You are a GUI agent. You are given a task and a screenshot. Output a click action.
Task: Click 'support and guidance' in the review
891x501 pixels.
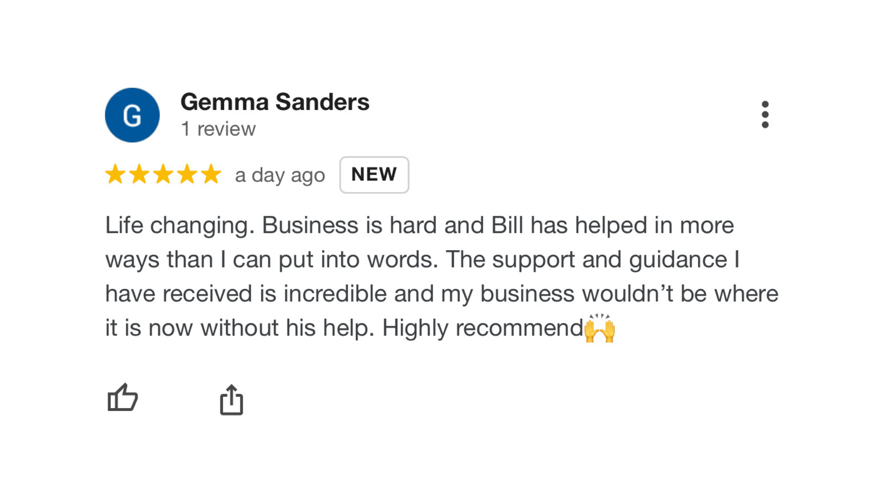pyautogui.click(x=609, y=260)
